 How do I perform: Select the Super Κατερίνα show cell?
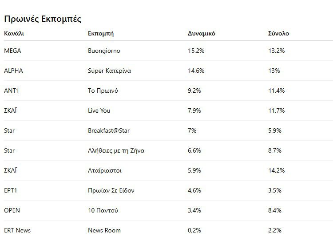tap(109, 71)
